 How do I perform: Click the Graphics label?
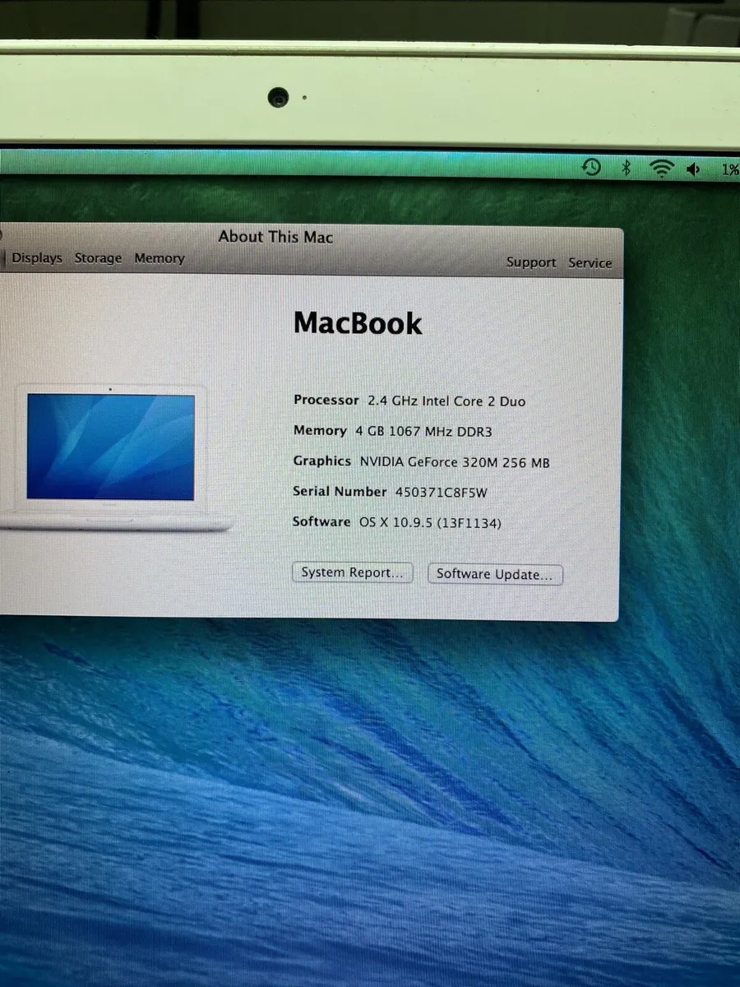click(x=322, y=461)
